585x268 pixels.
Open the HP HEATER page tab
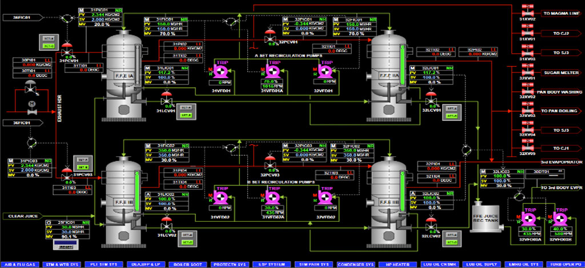pos(398,264)
